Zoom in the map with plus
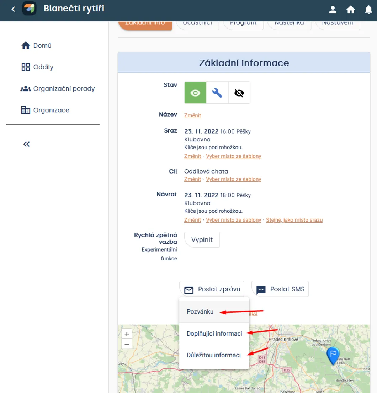Screen dimensions: 377x393 coord(127,334)
